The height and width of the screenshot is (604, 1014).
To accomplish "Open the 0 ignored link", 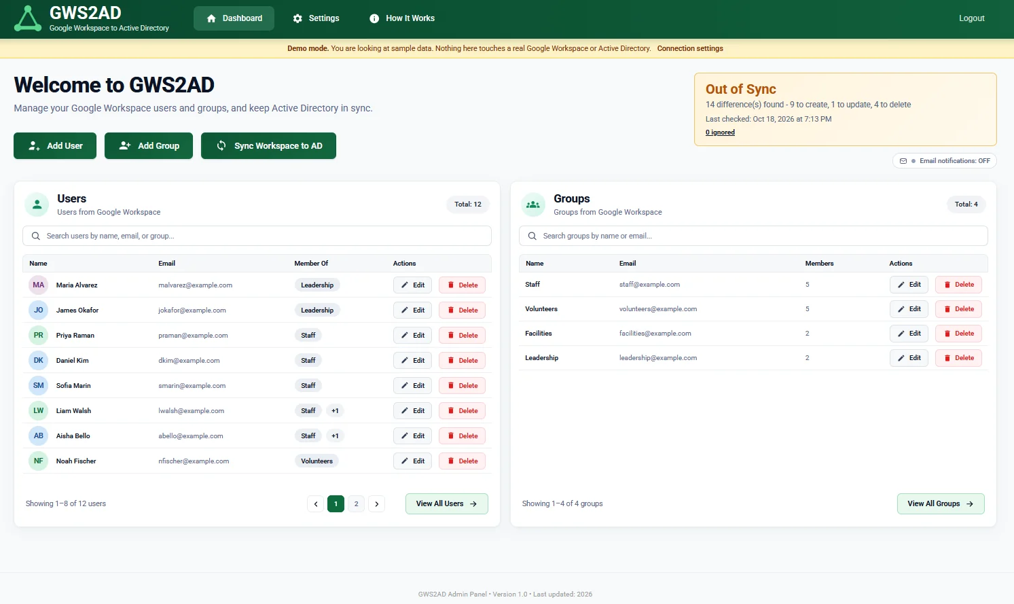I will pos(720,132).
